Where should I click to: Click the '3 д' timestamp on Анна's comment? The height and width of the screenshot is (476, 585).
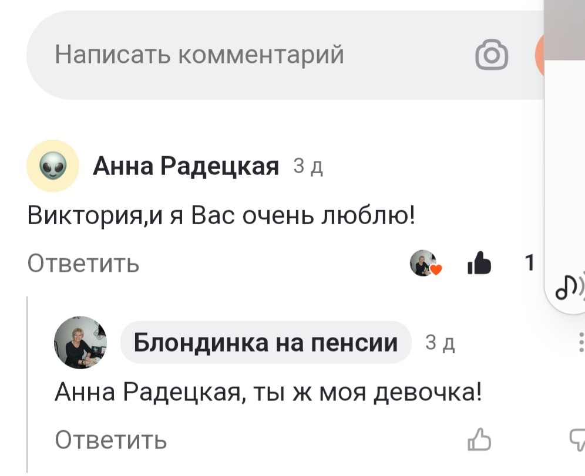point(308,167)
